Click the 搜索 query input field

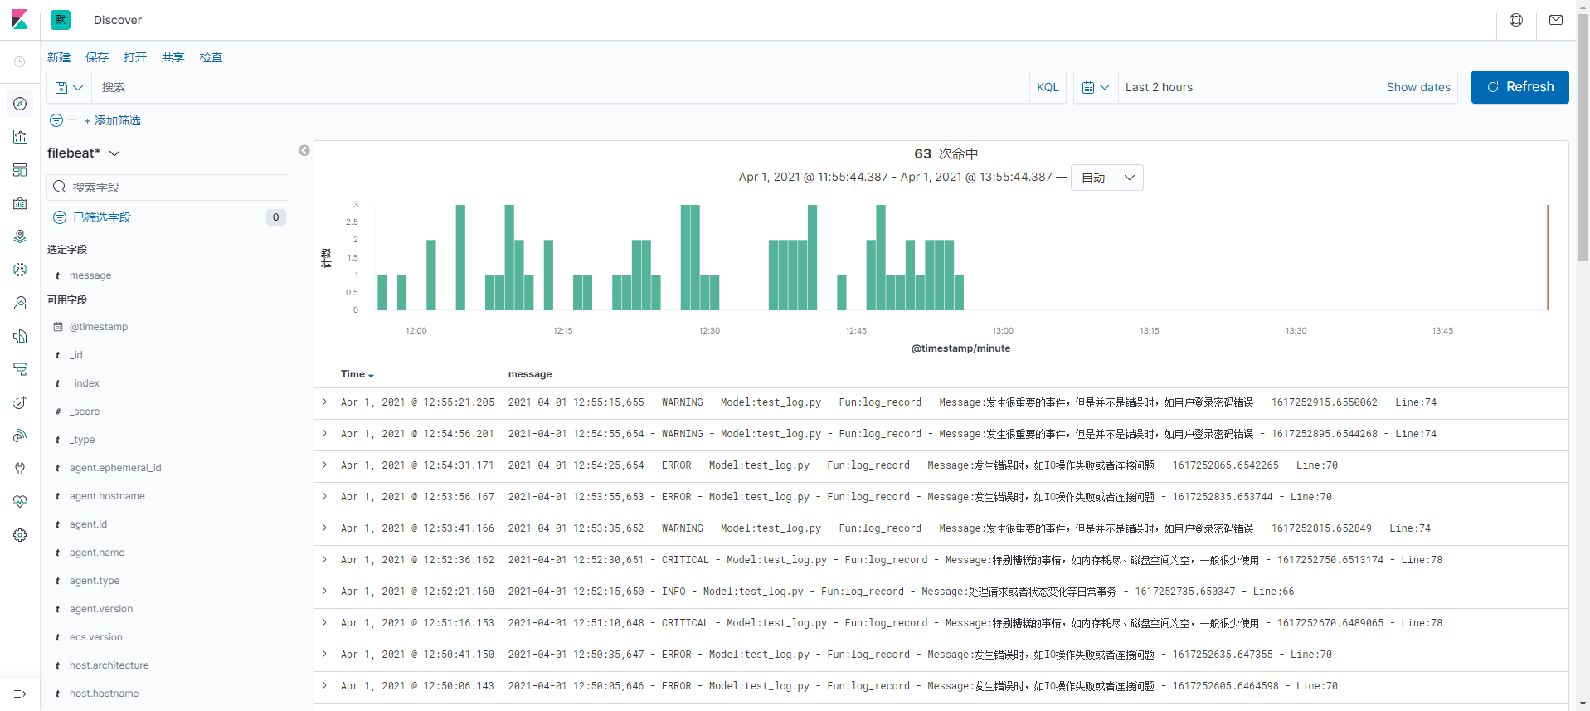[560, 87]
